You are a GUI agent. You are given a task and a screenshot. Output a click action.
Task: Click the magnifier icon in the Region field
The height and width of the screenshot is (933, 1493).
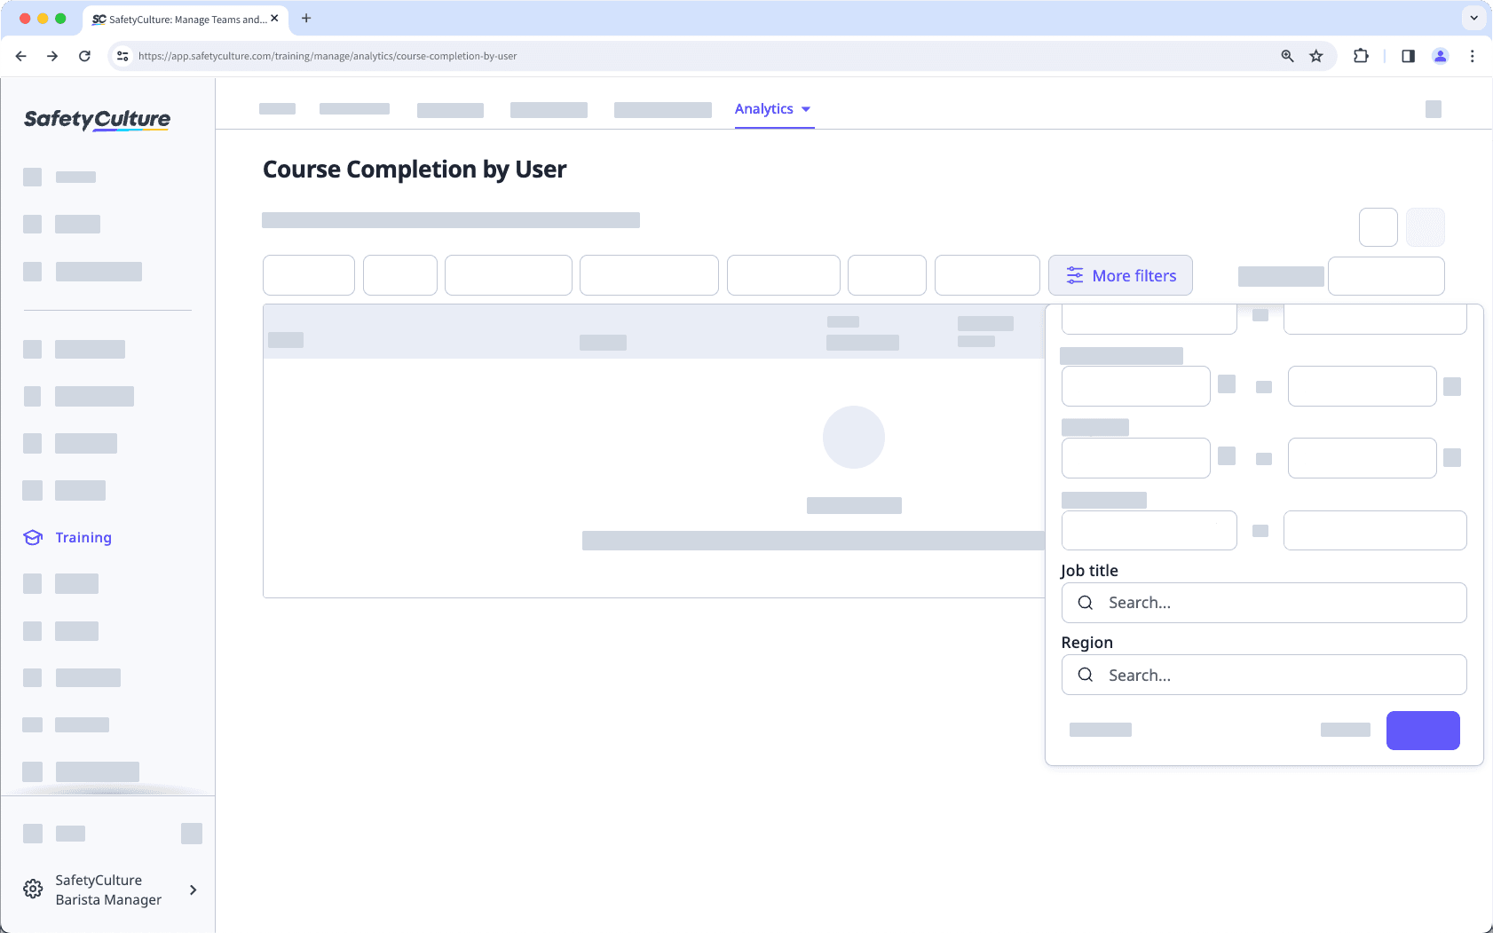pyautogui.click(x=1085, y=675)
